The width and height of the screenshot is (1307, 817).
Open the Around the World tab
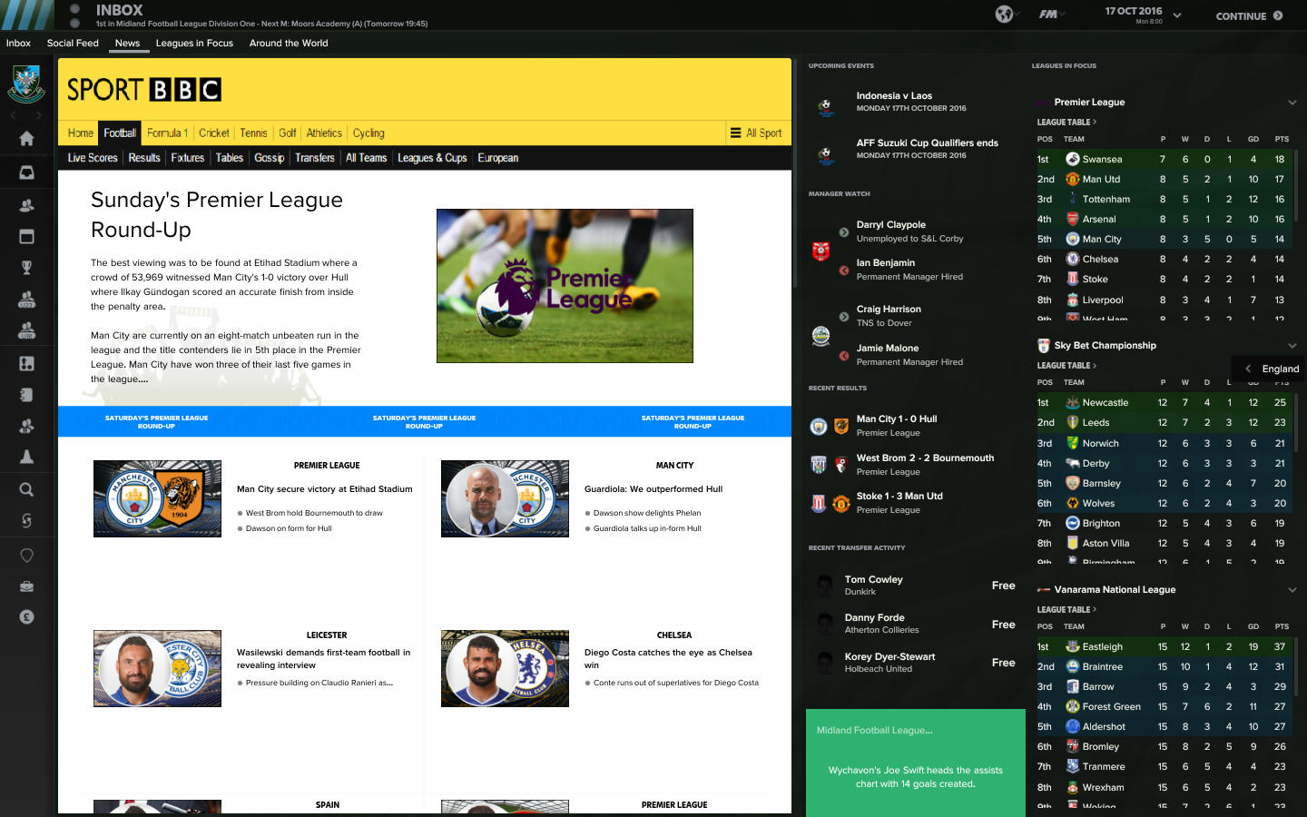coord(289,43)
